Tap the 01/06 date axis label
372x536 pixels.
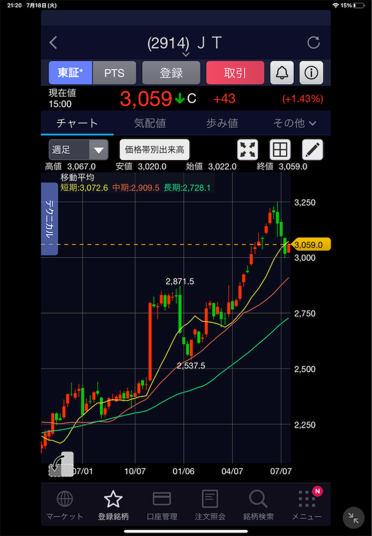tap(183, 471)
